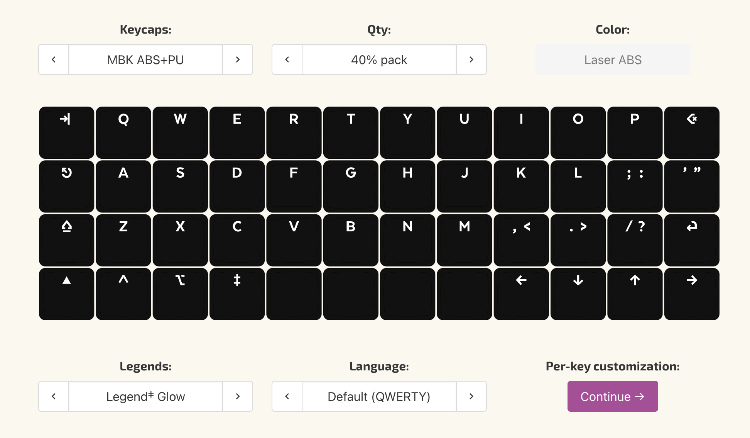This screenshot has width=750, height=438.
Task: Click the down arrow keycap
Action: tap(578, 294)
